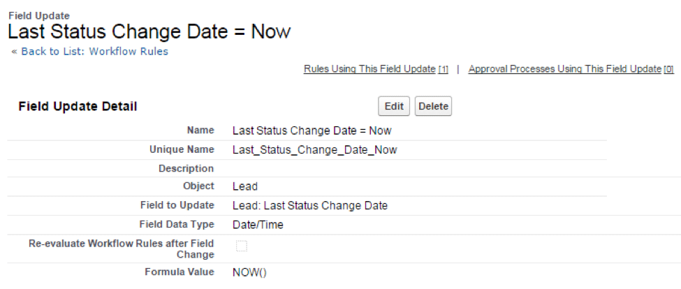The height and width of the screenshot is (289, 681).
Task: Click the Unique Name field label
Action: point(182,149)
